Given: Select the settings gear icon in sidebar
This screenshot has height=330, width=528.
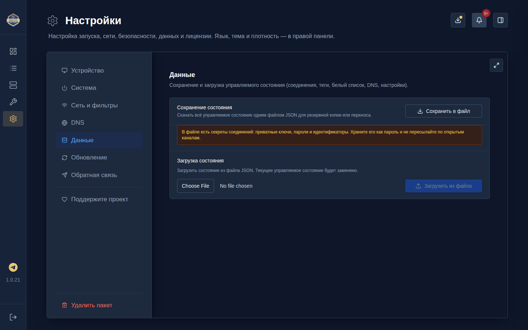Looking at the screenshot, I should [x=13, y=119].
